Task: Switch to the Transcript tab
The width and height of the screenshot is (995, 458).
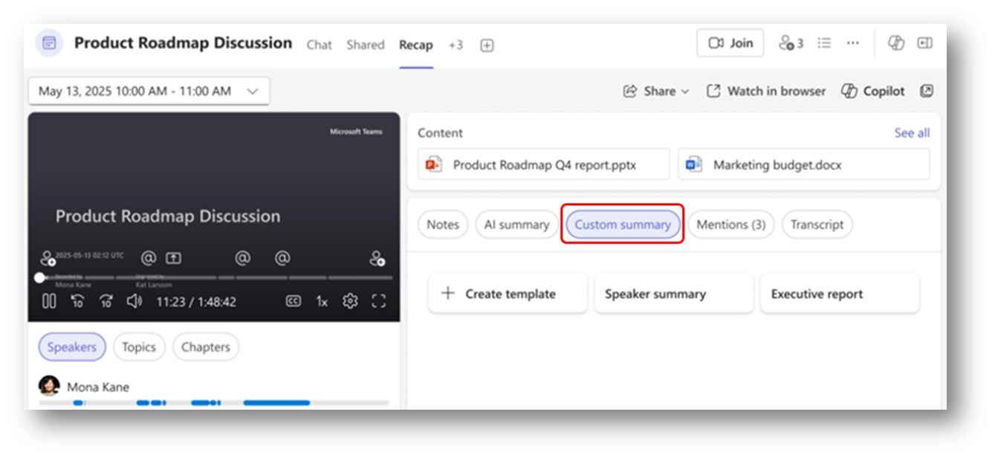Action: (x=817, y=224)
